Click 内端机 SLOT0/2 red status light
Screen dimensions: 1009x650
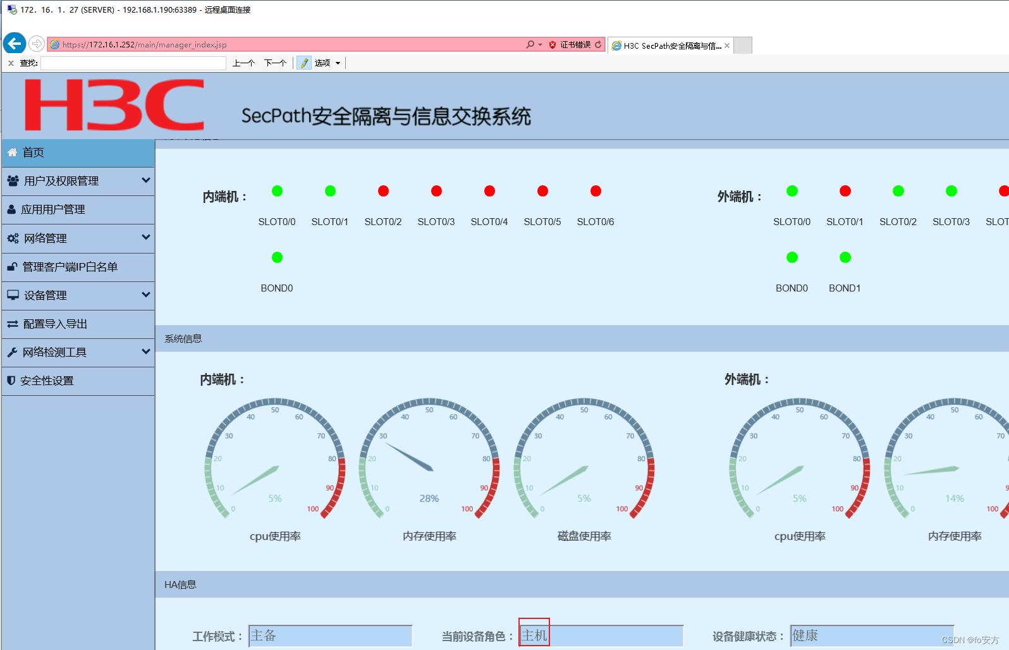tap(383, 191)
